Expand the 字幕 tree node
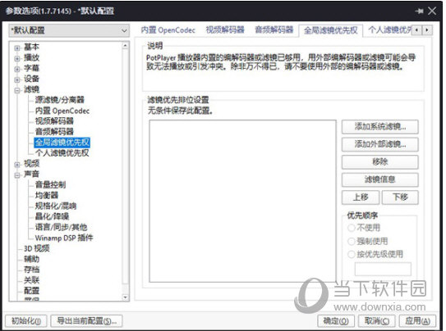The width and height of the screenshot is (446, 331). point(17,69)
